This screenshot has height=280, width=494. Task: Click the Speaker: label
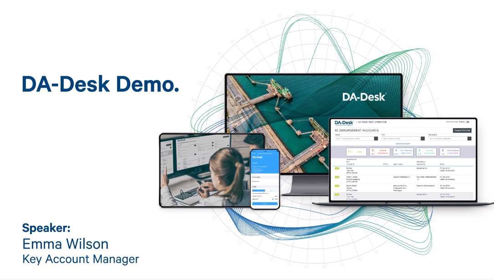46,228
